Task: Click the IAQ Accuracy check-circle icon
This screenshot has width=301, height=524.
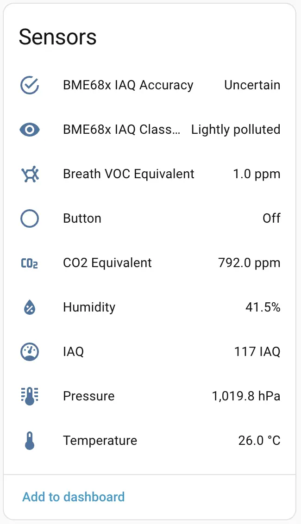Action: (30, 85)
